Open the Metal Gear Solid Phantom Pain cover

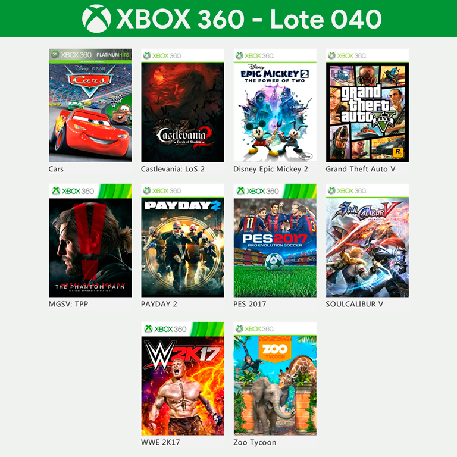[x=90, y=240]
